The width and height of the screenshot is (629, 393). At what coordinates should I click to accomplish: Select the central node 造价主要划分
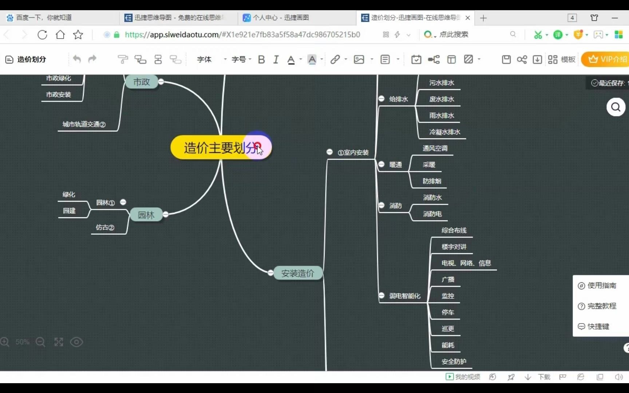click(x=221, y=147)
